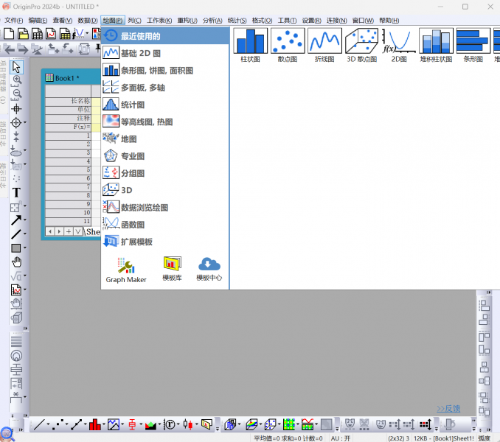Expand the column plot dropdown in bottom toolbar
The image size is (500, 442).
click(104, 424)
